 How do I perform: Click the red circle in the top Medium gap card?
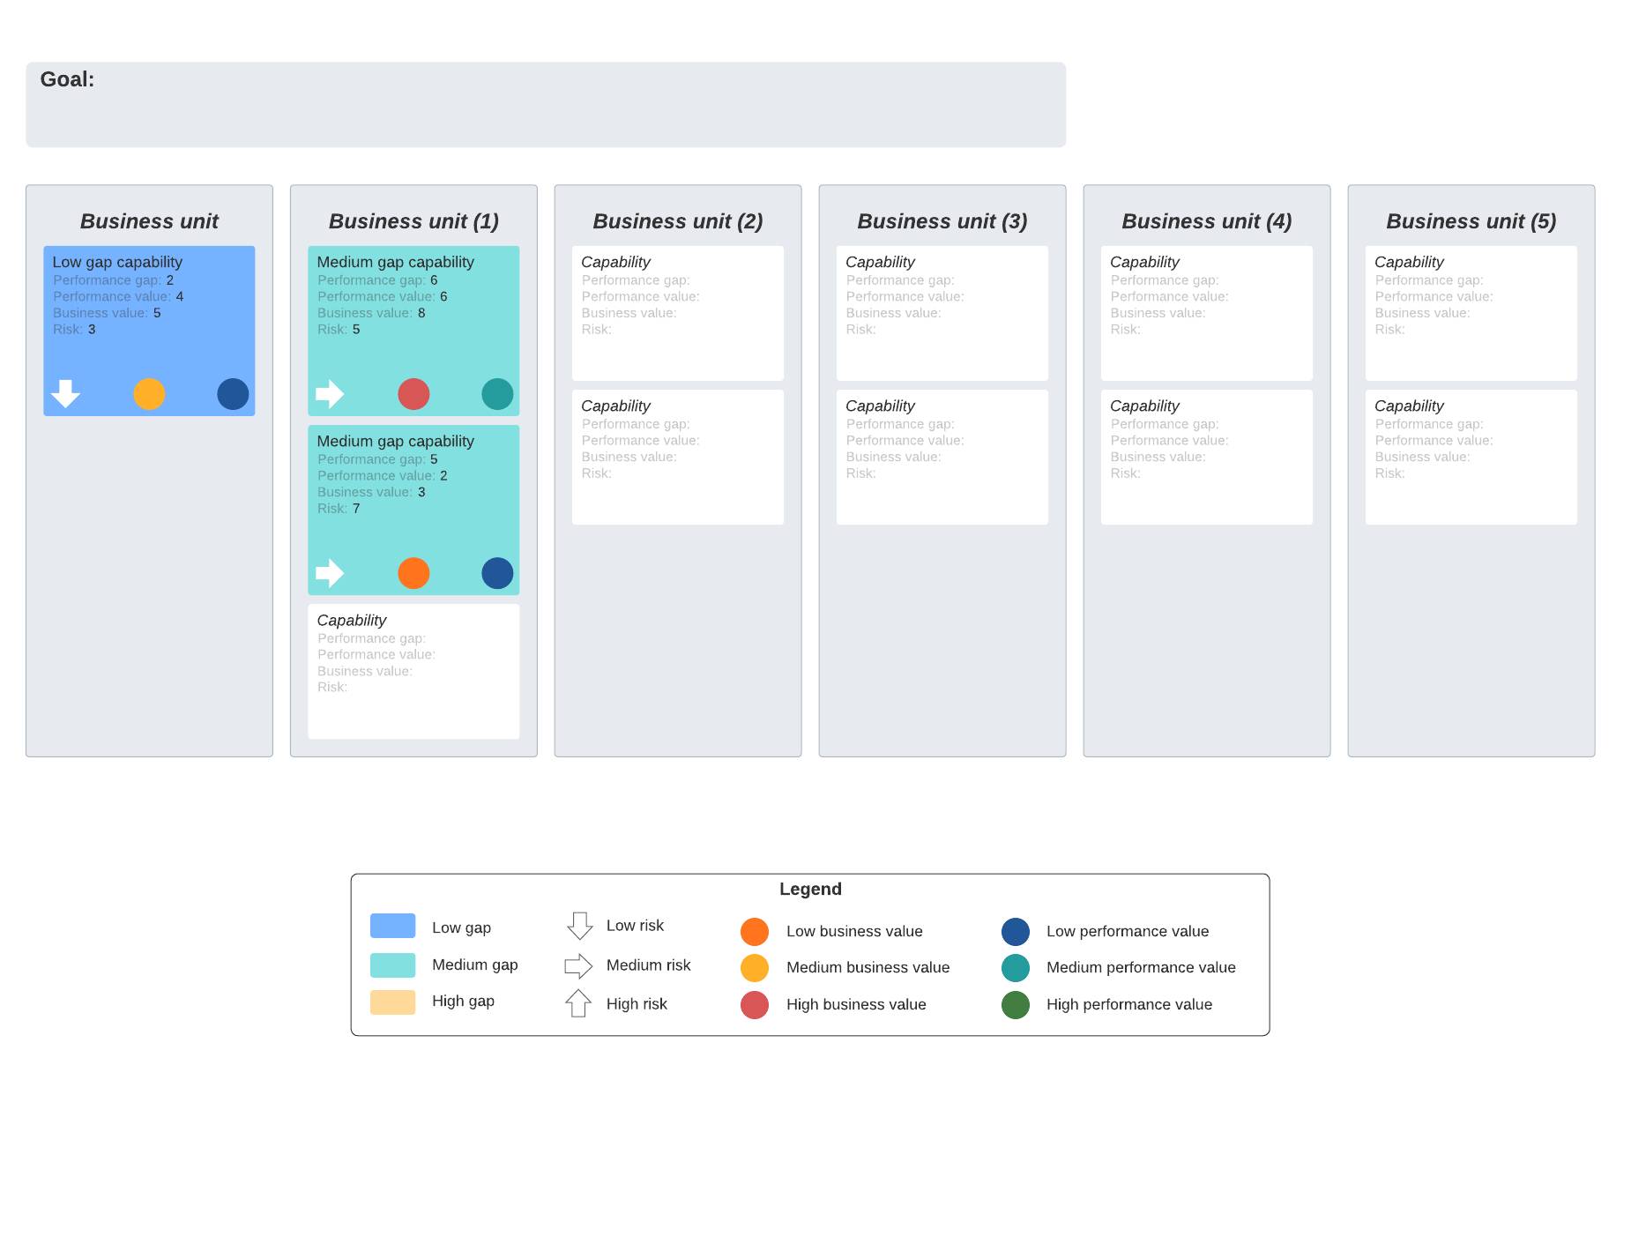pos(413,394)
